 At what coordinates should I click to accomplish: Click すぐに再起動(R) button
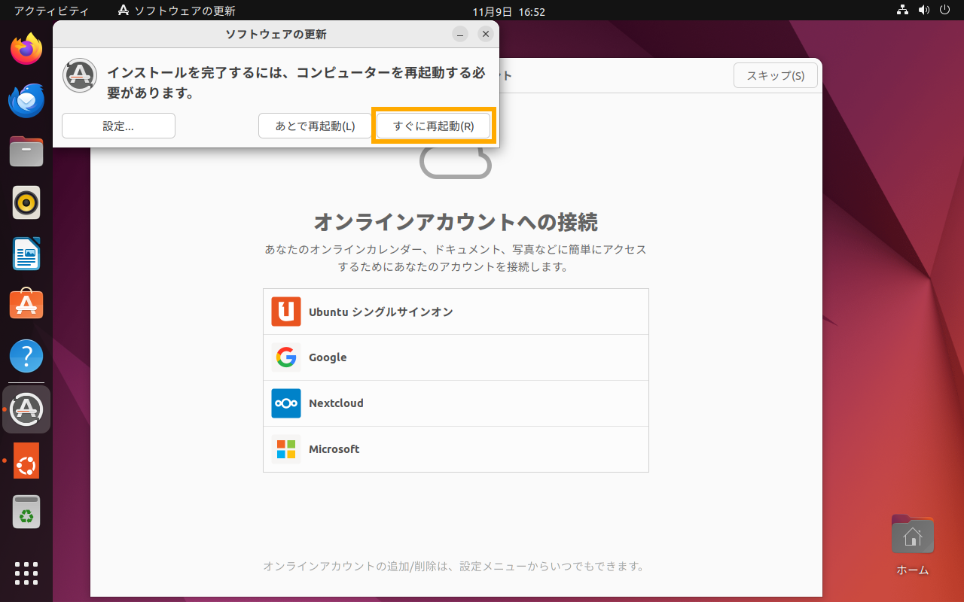434,126
